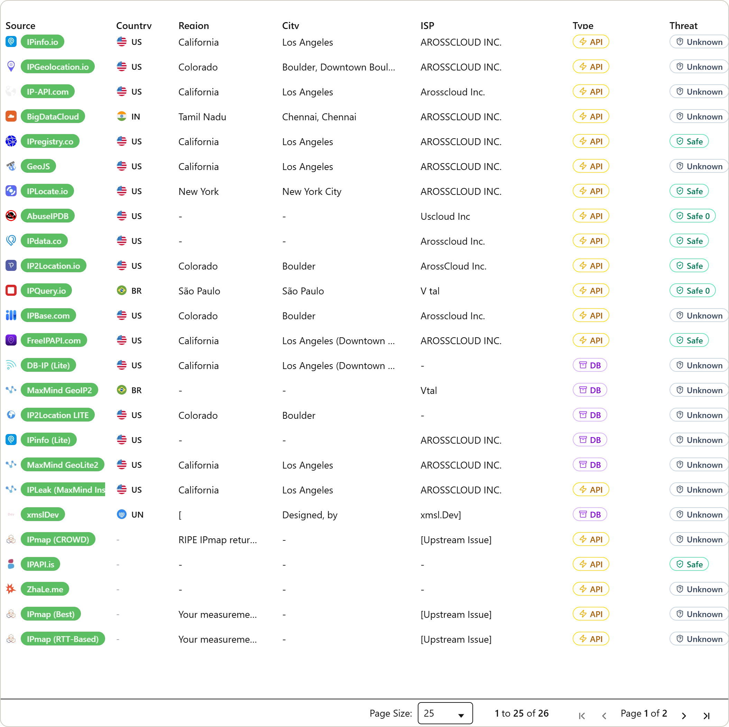Select the 'Designed, by' city cell
729x727 pixels.
click(310, 515)
